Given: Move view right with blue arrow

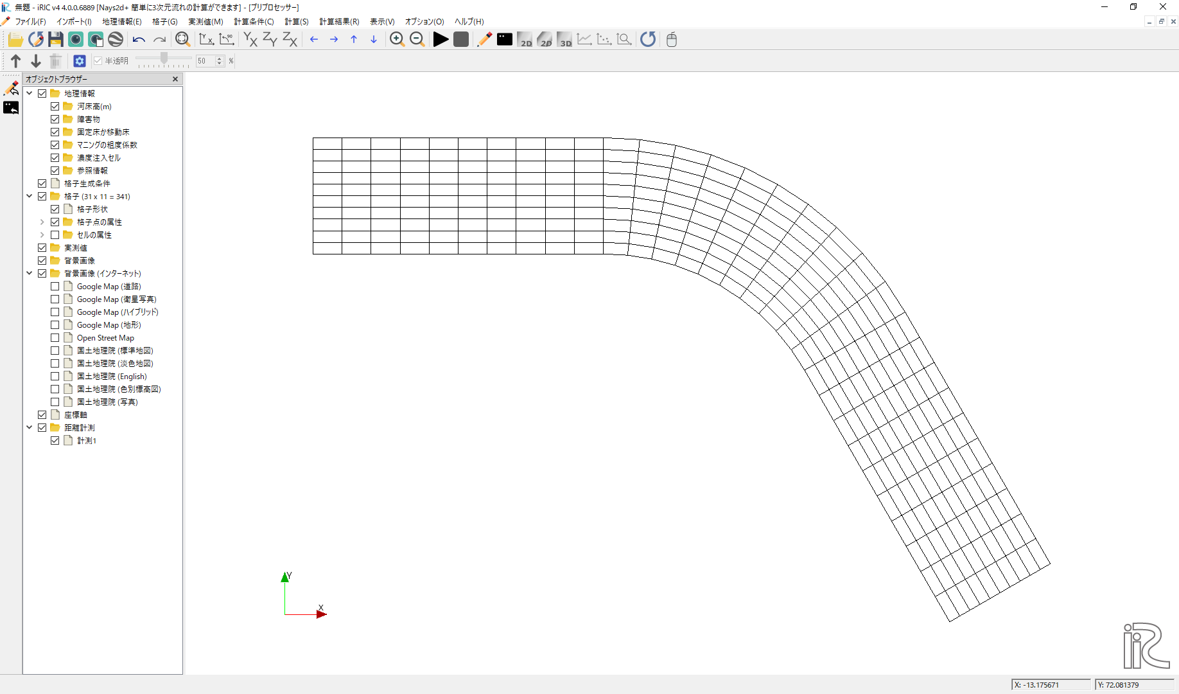Looking at the screenshot, I should pyautogui.click(x=334, y=40).
